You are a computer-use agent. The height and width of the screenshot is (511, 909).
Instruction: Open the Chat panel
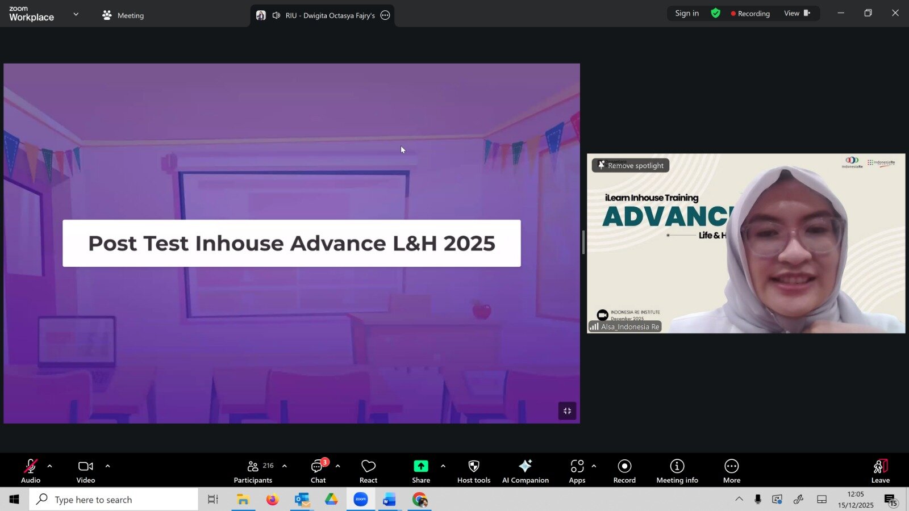[x=318, y=471]
